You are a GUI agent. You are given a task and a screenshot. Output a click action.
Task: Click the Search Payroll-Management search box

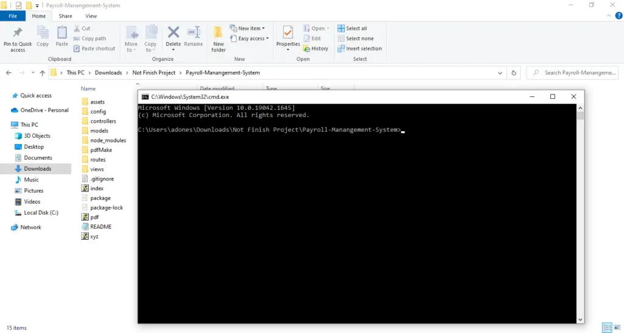tap(579, 73)
